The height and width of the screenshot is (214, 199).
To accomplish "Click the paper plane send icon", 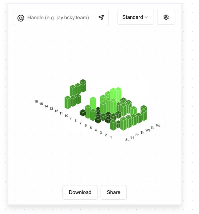I will tap(101, 18).
